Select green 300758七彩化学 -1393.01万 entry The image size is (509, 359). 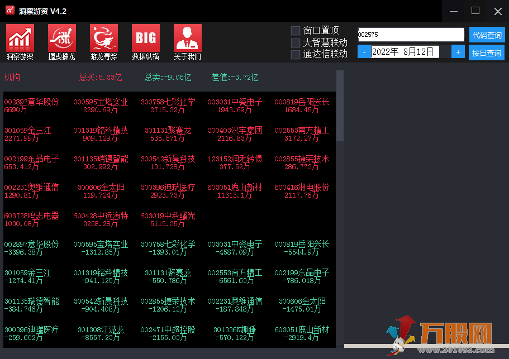pyautogui.click(x=168, y=248)
